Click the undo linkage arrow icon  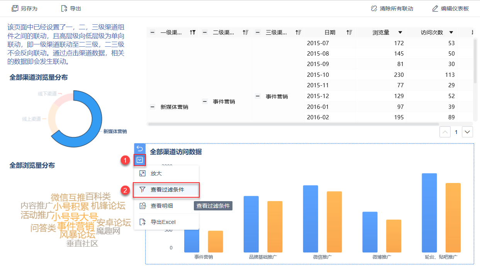pos(140,149)
